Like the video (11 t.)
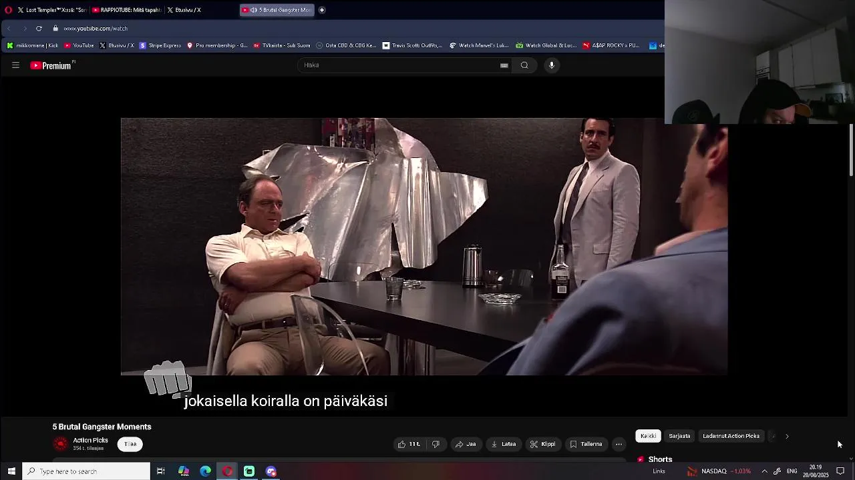 409,444
